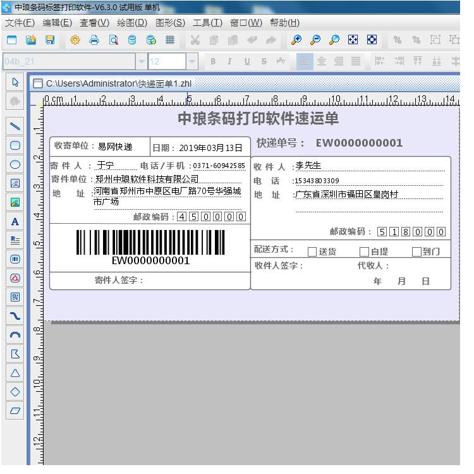This screenshot has width=474, height=474.
Task: Select the colored image tool
Action: (15, 202)
